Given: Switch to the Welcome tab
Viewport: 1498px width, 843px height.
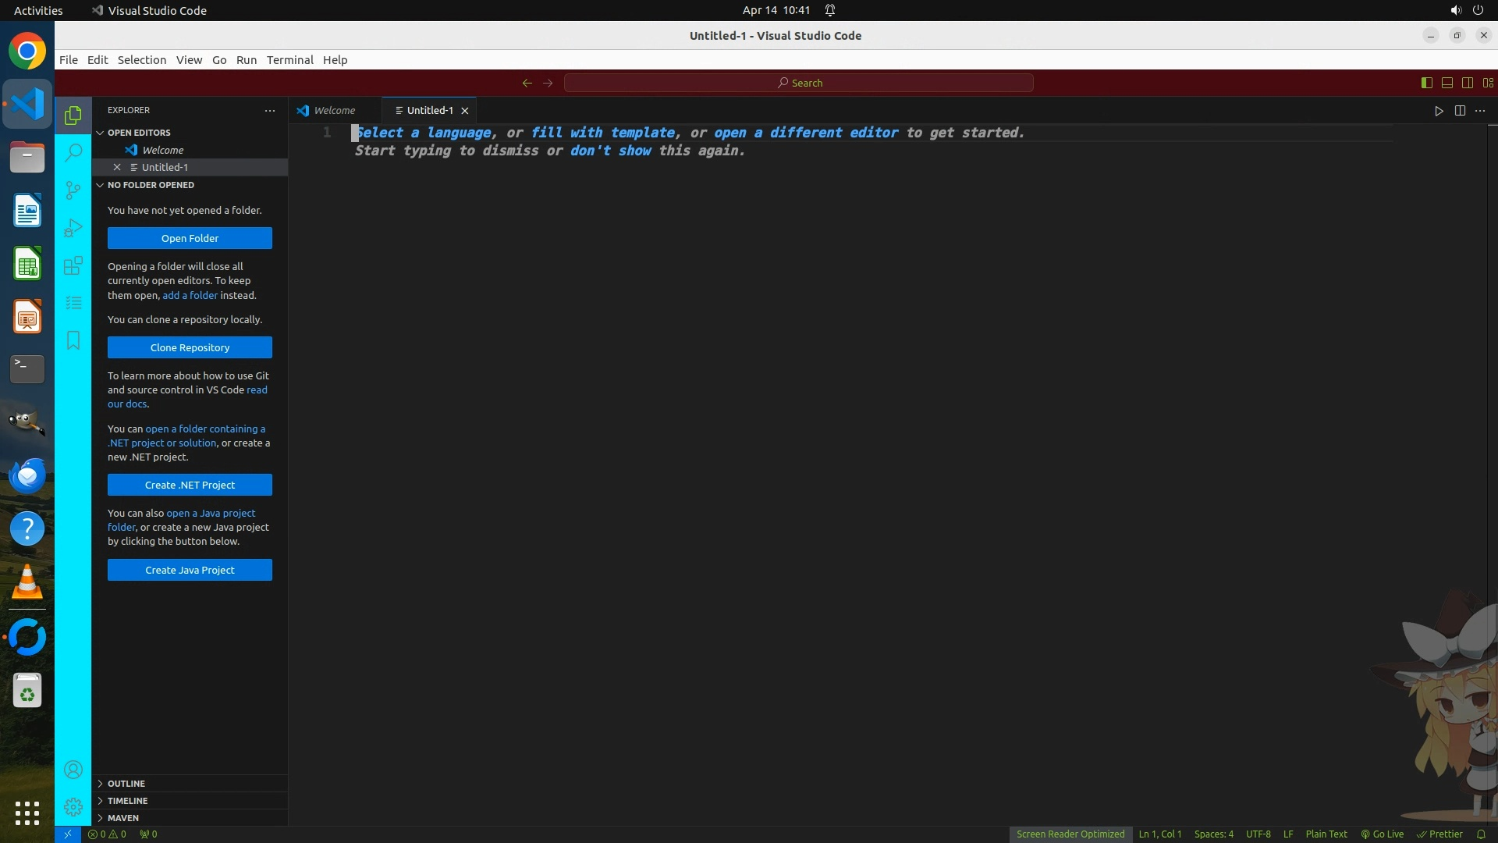Looking at the screenshot, I should click(334, 111).
